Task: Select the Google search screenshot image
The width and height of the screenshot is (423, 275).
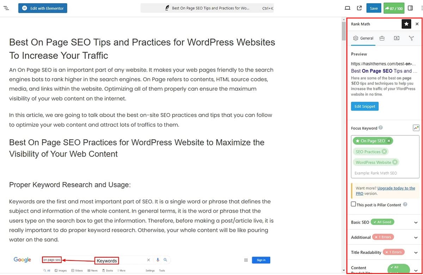Action: 142,264
